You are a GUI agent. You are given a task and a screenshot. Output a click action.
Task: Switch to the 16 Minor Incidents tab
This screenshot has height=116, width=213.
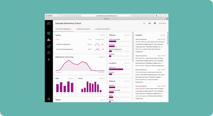[x=83, y=29]
